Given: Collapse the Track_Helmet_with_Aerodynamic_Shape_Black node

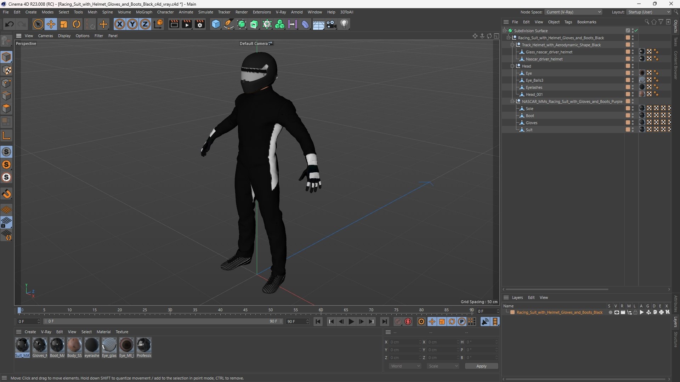Looking at the screenshot, I should pyautogui.click(x=512, y=45).
